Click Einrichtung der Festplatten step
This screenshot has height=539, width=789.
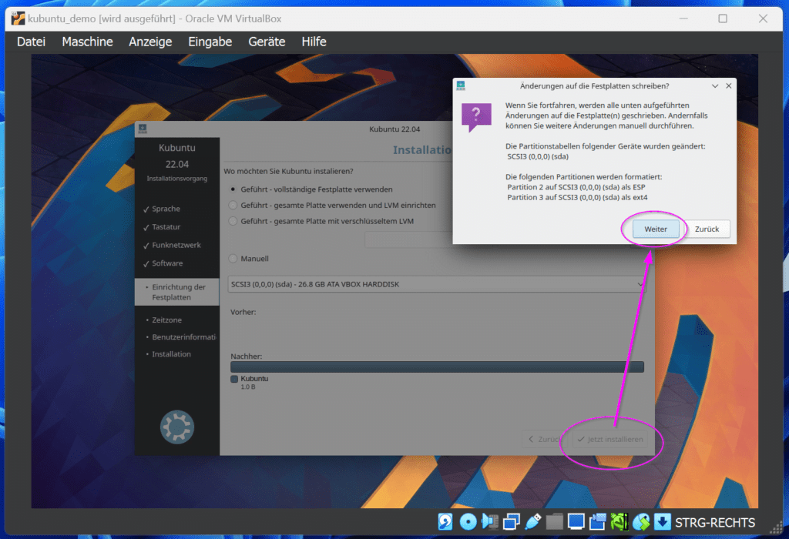point(177,292)
